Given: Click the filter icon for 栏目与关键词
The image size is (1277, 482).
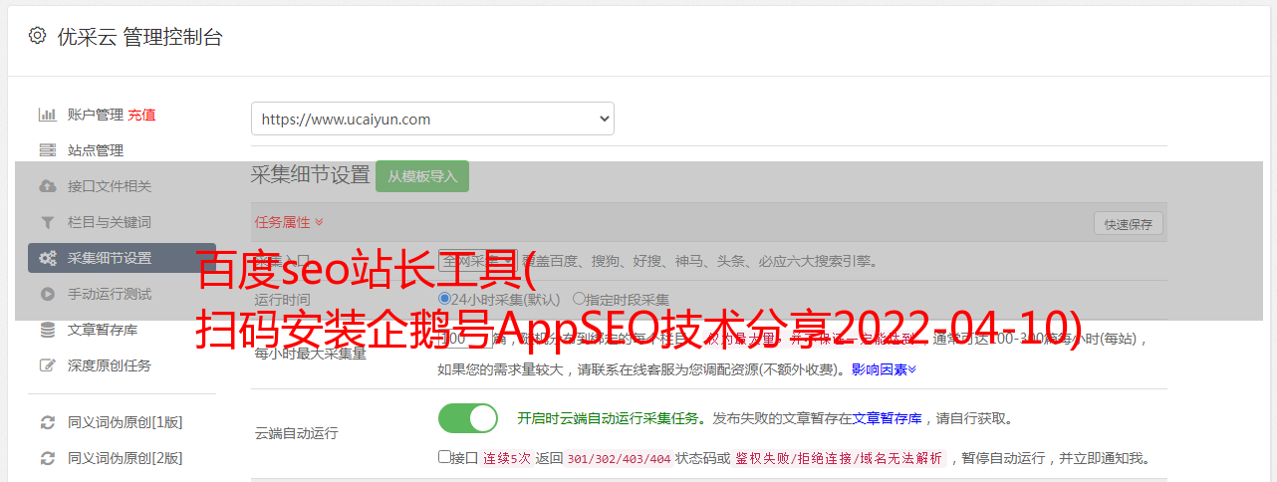Looking at the screenshot, I should pos(47,222).
